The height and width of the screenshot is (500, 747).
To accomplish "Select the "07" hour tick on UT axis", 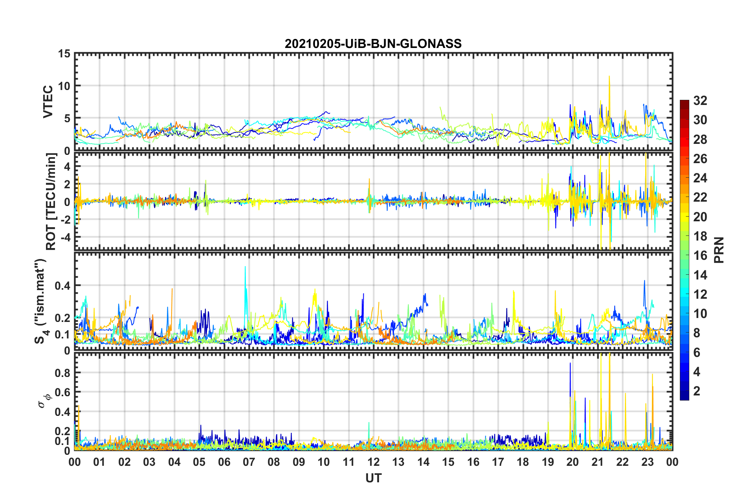I will (x=249, y=462).
